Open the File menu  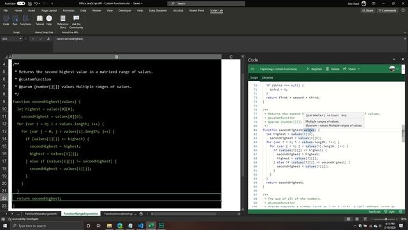point(6,11)
